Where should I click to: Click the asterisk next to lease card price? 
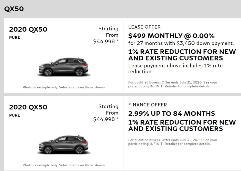point(117,41)
